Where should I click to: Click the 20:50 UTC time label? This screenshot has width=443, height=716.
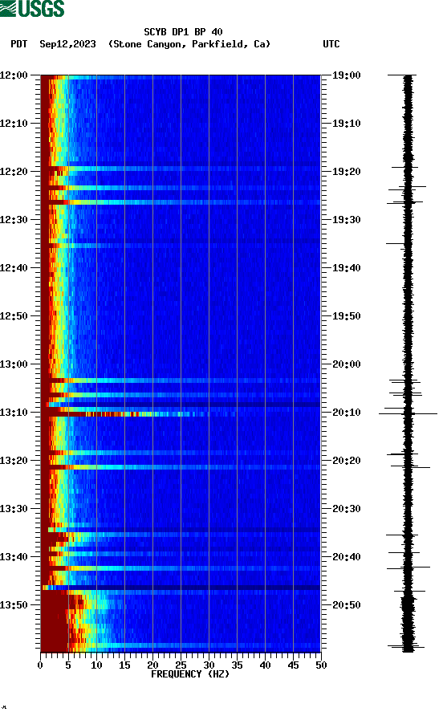pos(346,605)
